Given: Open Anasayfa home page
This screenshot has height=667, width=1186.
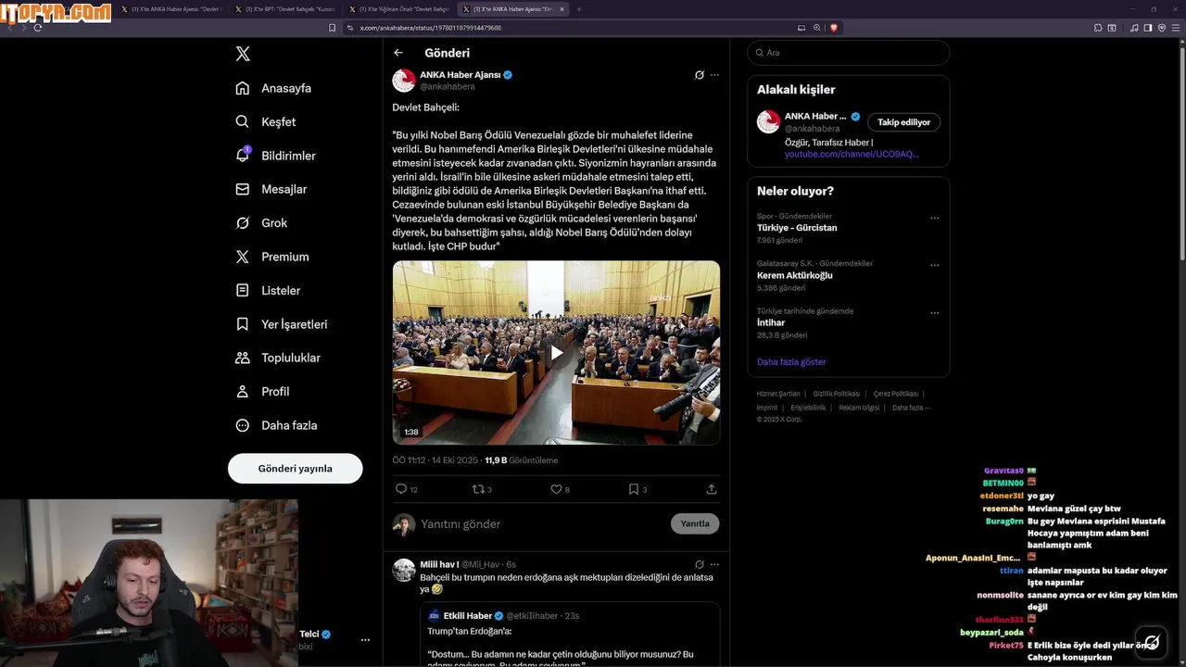Looking at the screenshot, I should click(273, 88).
